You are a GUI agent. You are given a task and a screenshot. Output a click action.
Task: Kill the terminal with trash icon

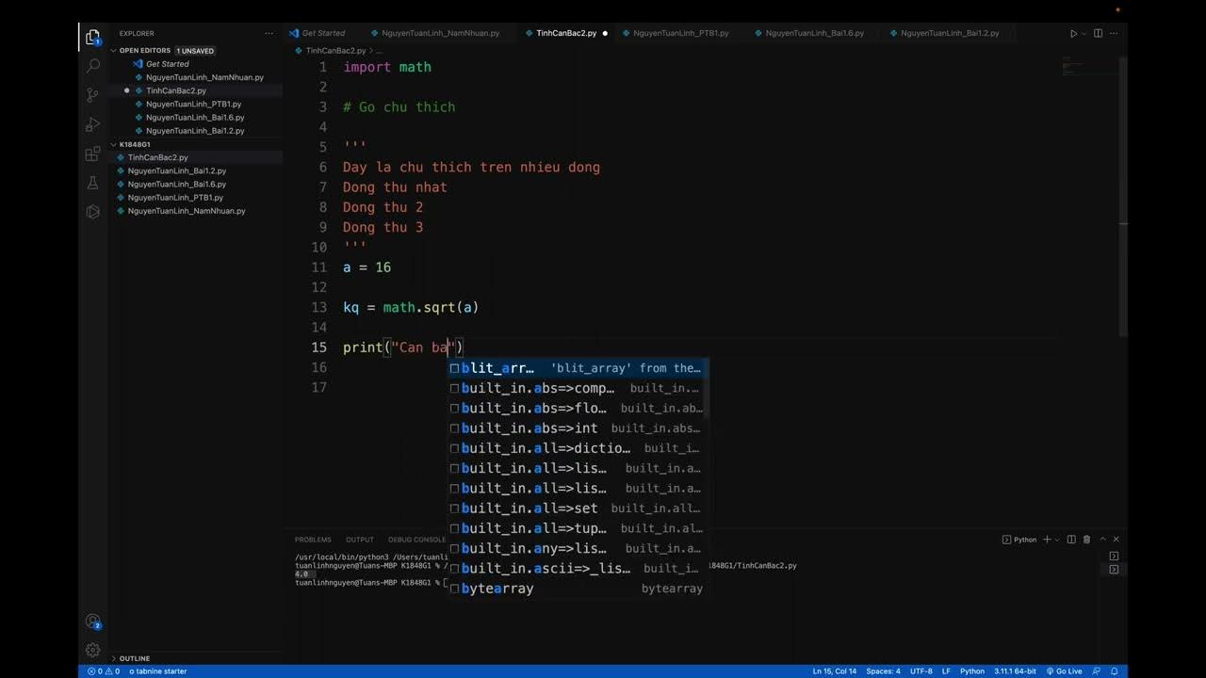click(x=1086, y=540)
